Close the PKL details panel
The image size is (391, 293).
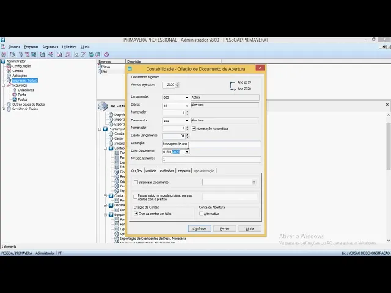coord(387,104)
